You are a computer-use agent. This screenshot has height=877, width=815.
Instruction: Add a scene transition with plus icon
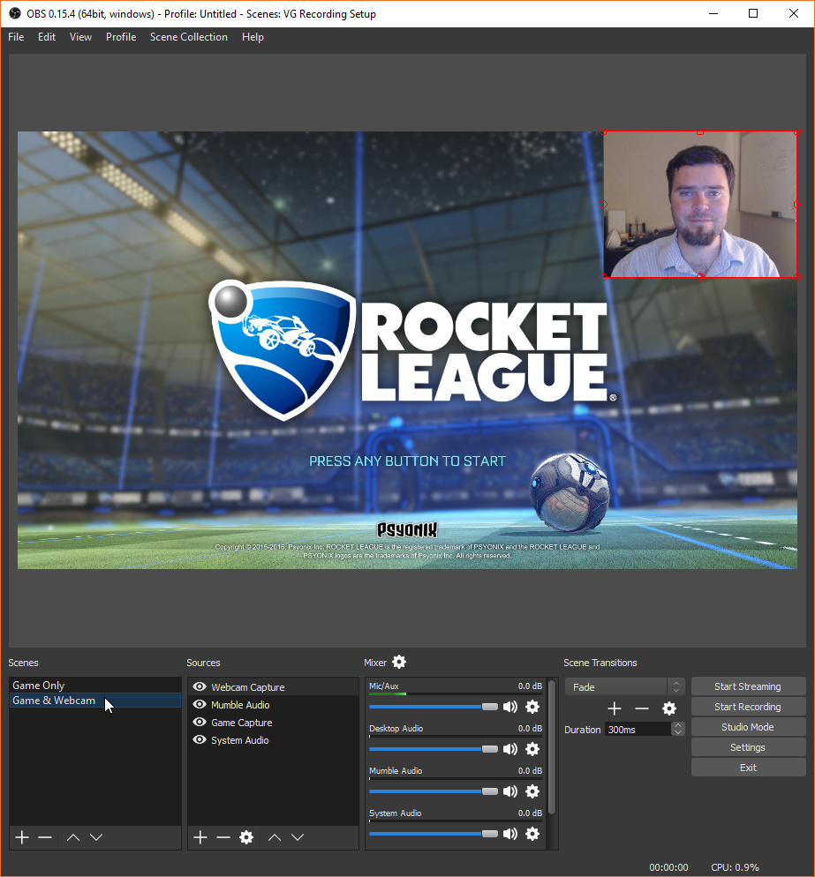coord(614,708)
